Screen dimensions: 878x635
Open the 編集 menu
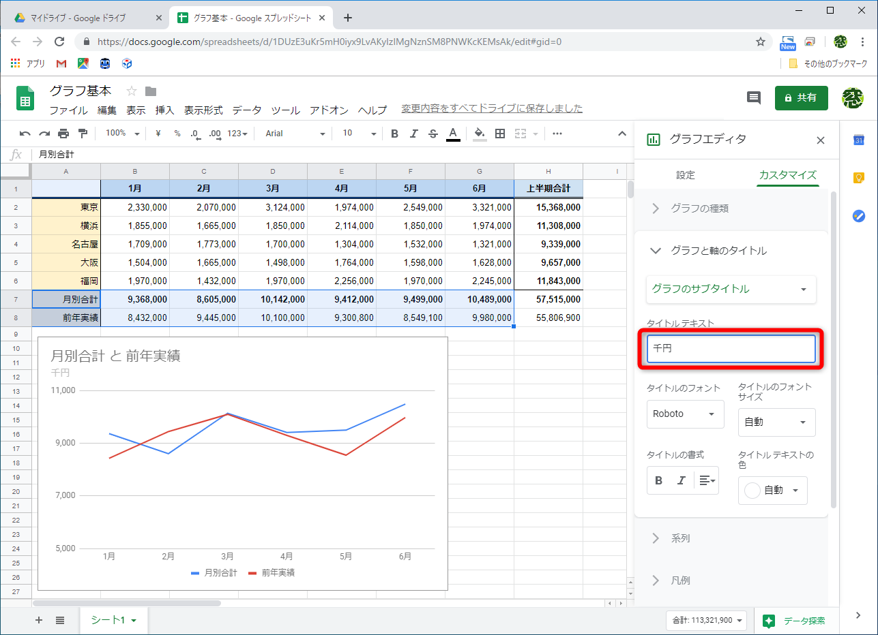(x=107, y=110)
